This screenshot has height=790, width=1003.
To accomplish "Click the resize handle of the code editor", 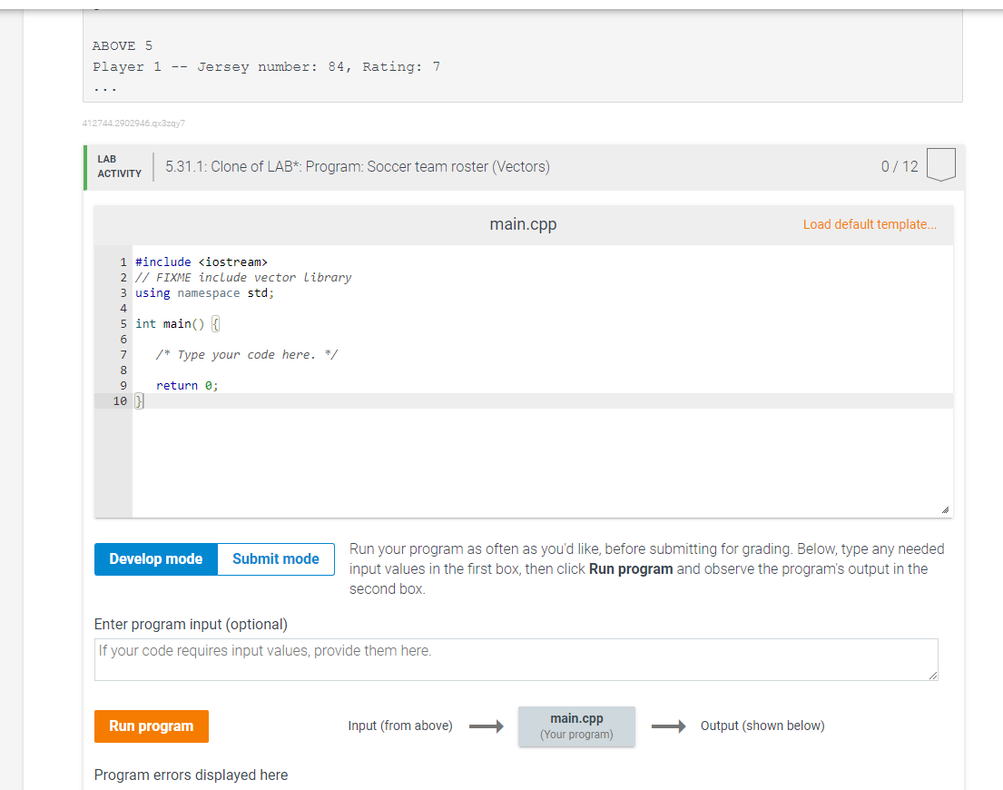I will tap(947, 509).
